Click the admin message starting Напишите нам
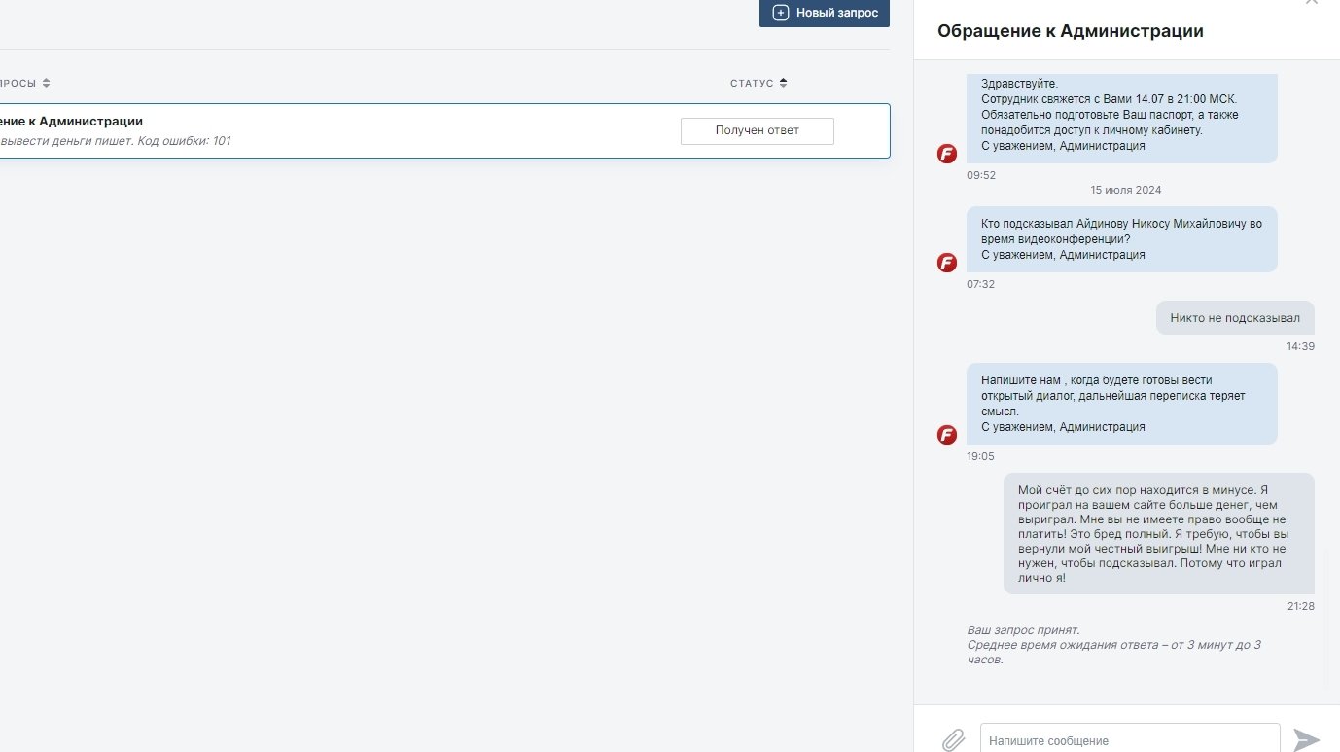The width and height of the screenshot is (1340, 752). (x=1121, y=403)
